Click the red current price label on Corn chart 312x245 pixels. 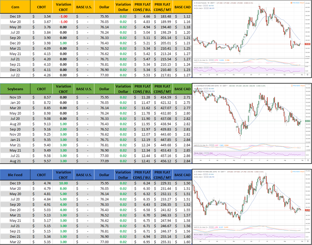[x=307, y=44]
